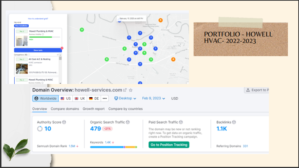Click the Business Visibility green progress bar

pos(44,37)
